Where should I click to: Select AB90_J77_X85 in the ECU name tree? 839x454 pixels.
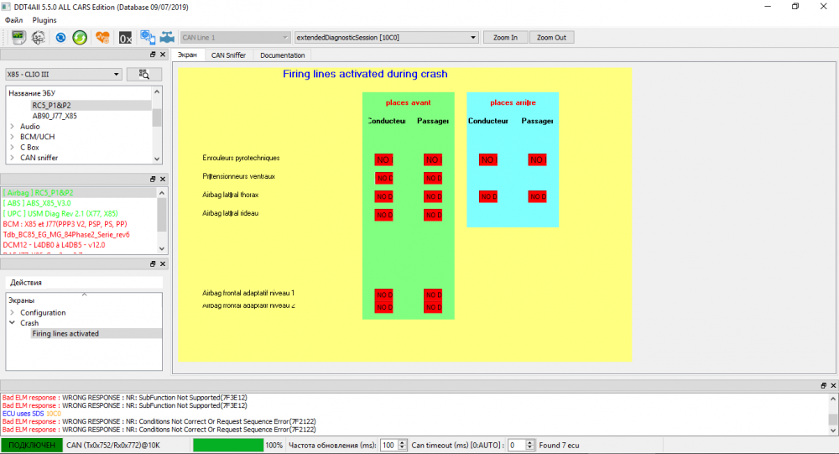[55, 116]
